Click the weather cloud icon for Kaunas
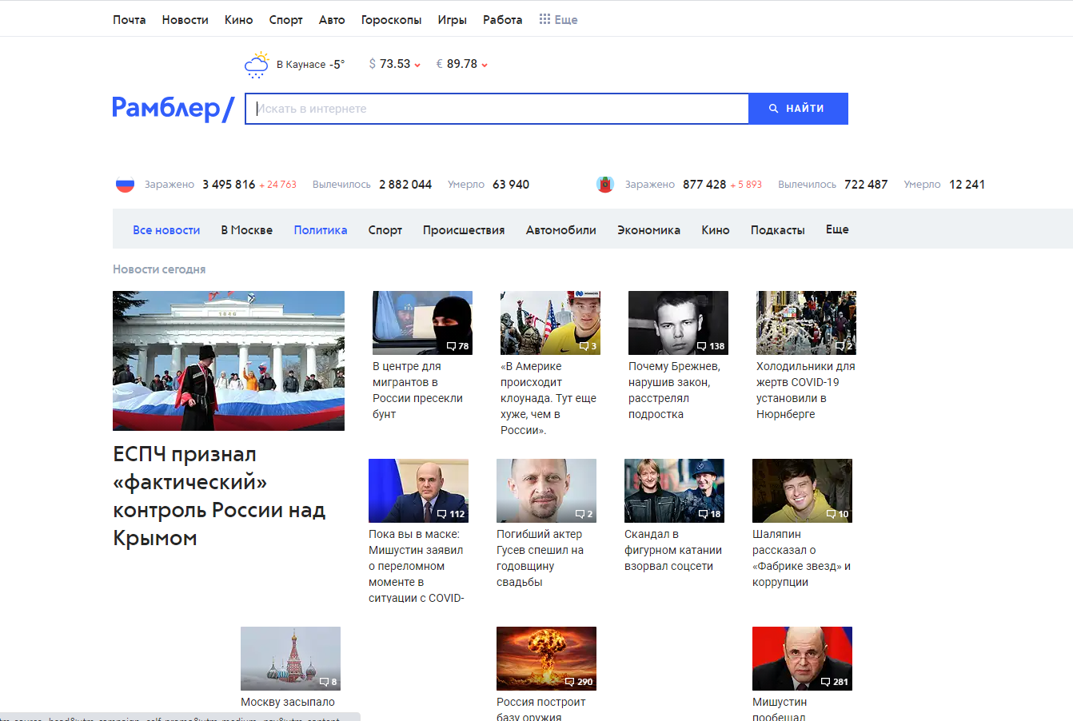The width and height of the screenshot is (1073, 721). point(257,65)
